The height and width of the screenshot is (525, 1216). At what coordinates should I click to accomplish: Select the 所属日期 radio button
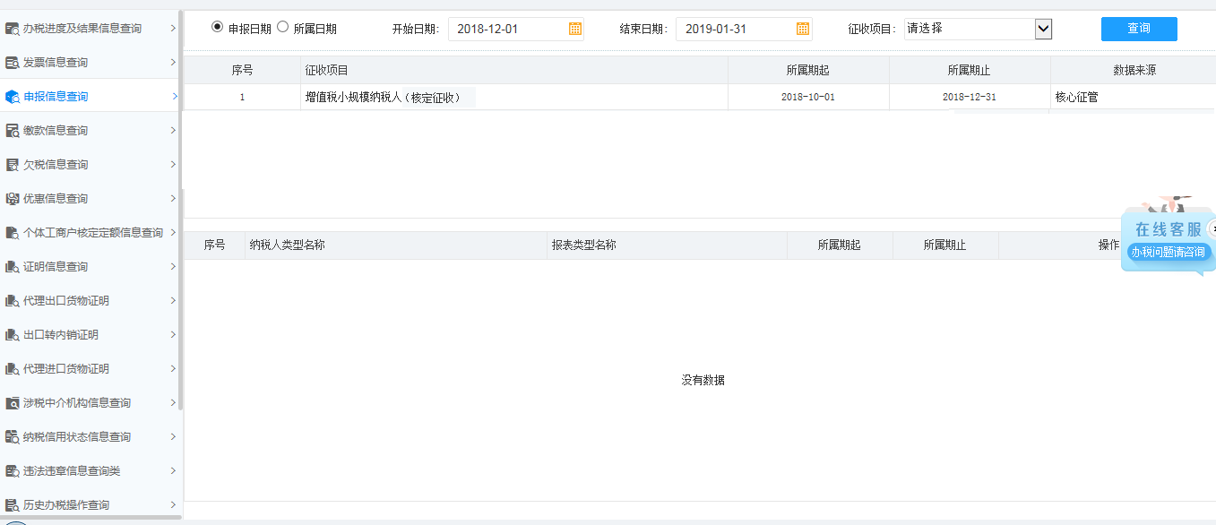point(283,27)
